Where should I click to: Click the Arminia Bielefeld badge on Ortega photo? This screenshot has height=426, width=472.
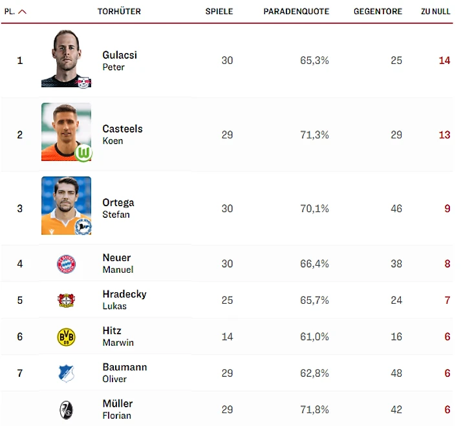click(83, 226)
